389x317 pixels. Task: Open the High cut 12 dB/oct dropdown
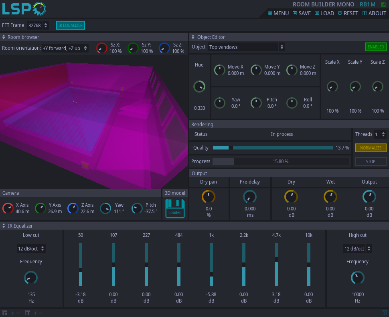357,248
